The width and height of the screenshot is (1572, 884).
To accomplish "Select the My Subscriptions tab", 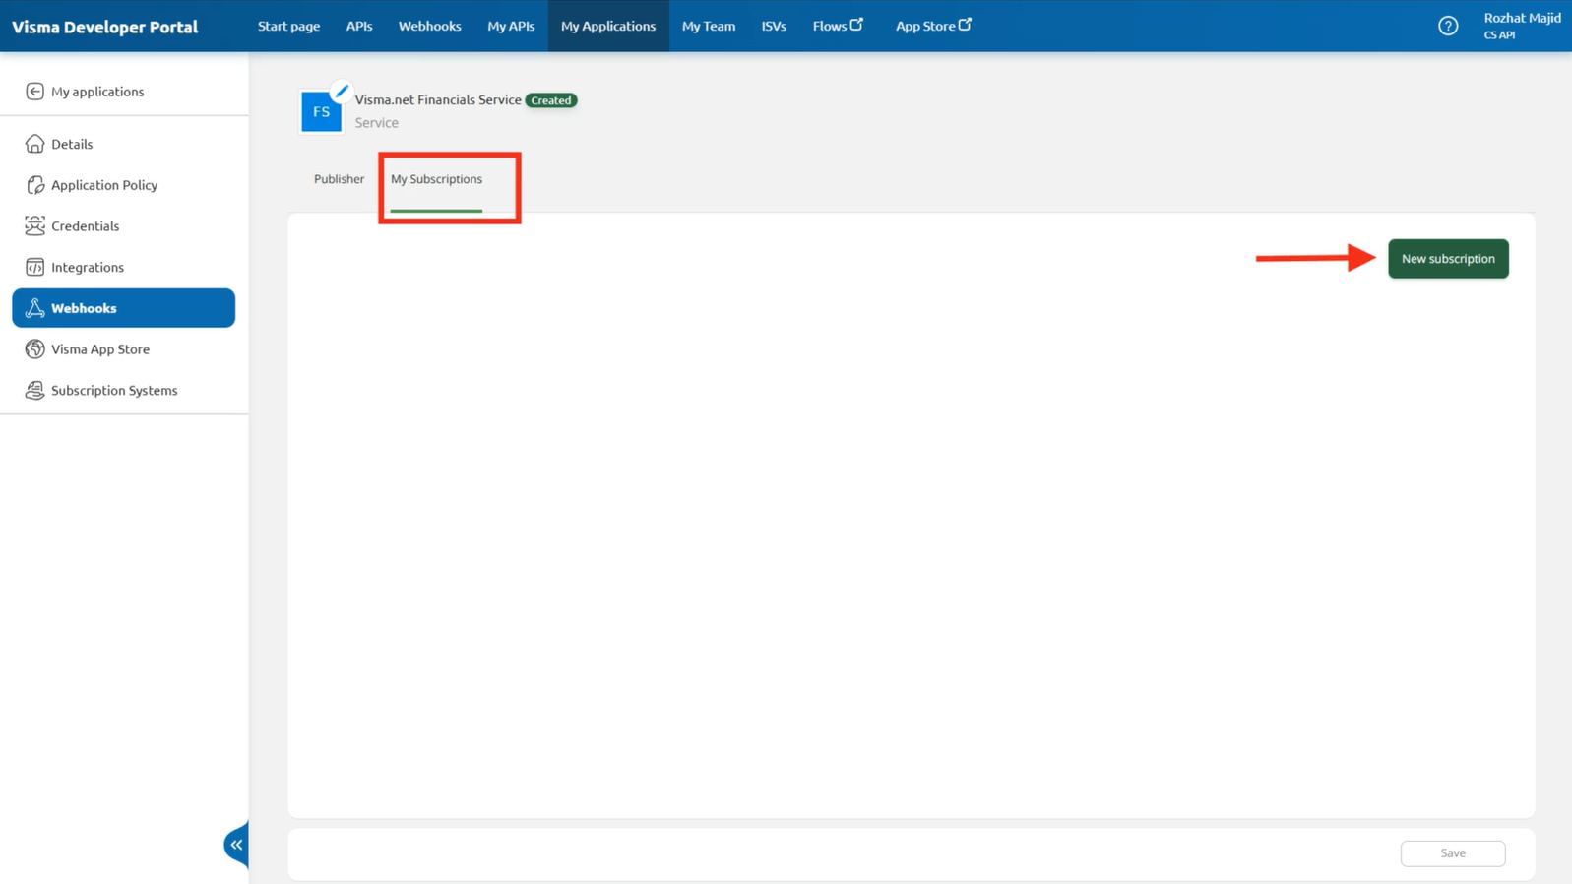I will [436, 179].
